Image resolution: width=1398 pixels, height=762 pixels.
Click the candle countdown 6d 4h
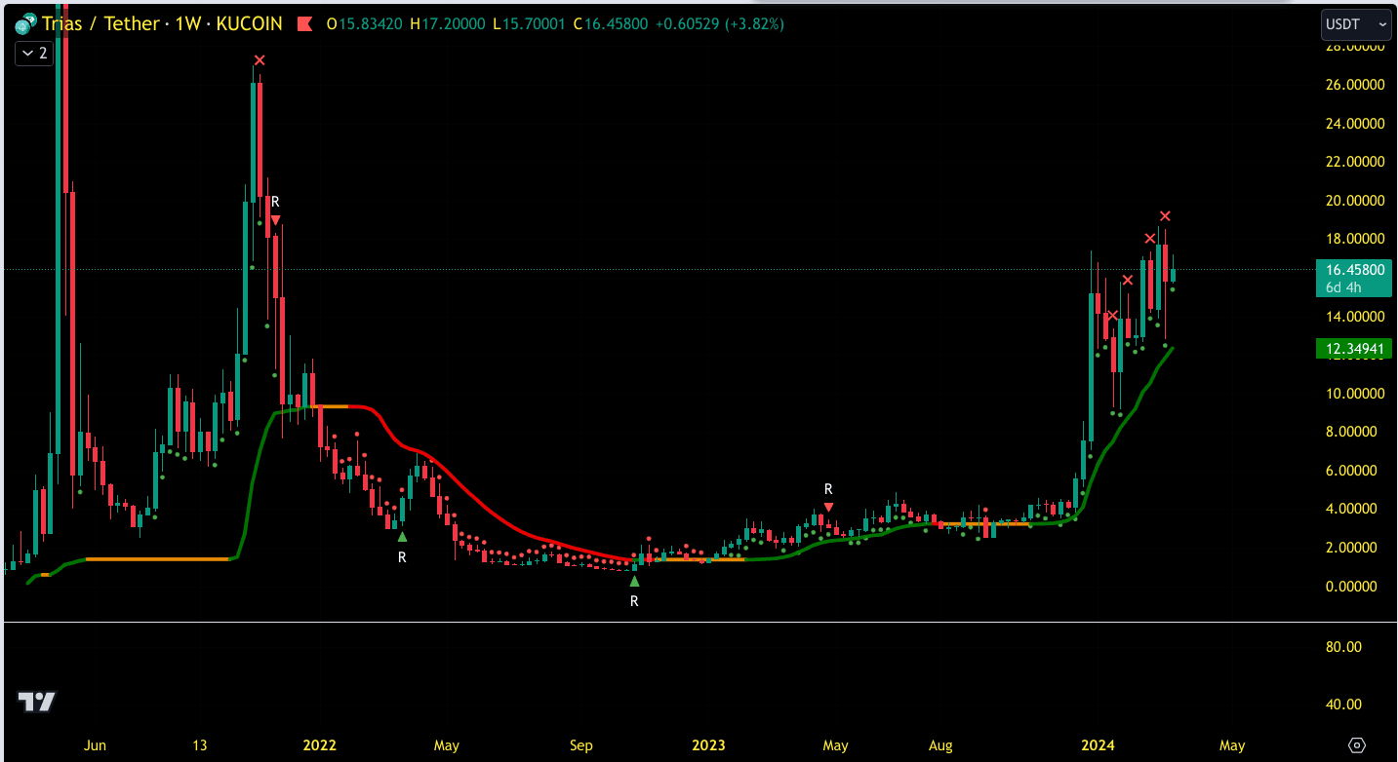point(1343,286)
